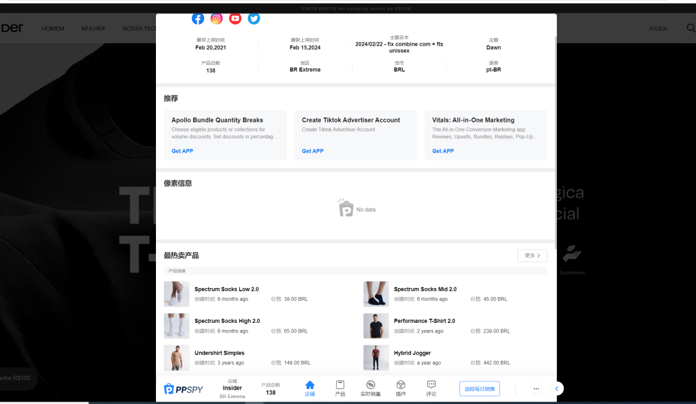The width and height of the screenshot is (696, 404).
Task: Click the panel's vertical scrollbar
Action: [556, 142]
